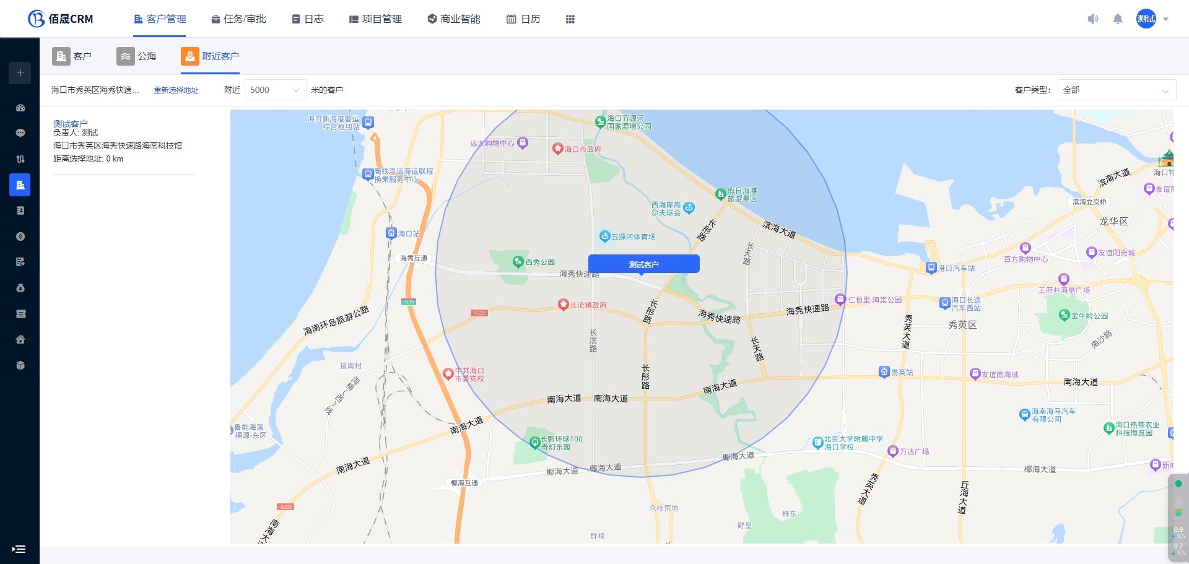1189x564 pixels.
Task: Open the nearby distance 5000 dropdown
Action: [276, 90]
